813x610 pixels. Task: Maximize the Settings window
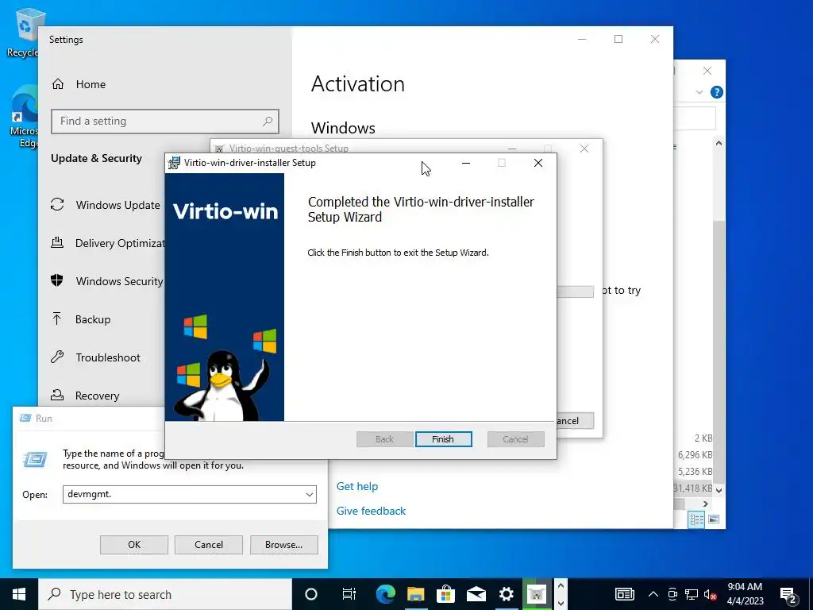[618, 40]
